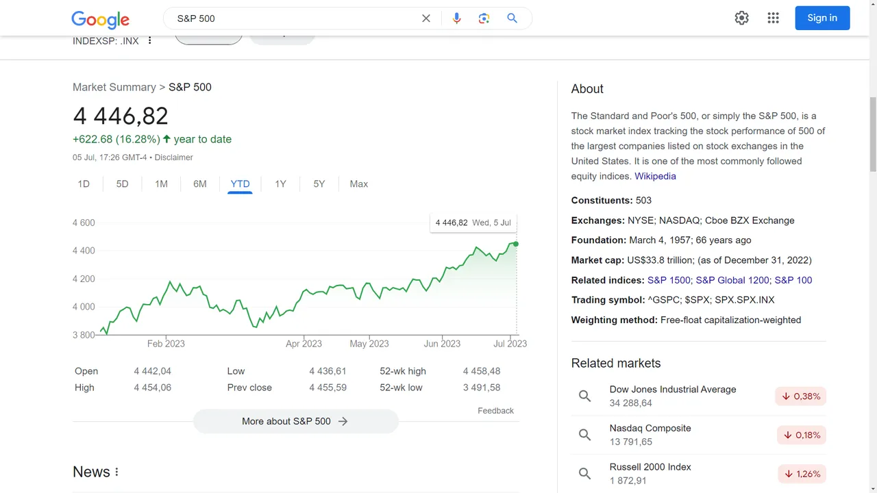Click the Constituents: 503 line
The height and width of the screenshot is (493, 877).
(x=611, y=201)
